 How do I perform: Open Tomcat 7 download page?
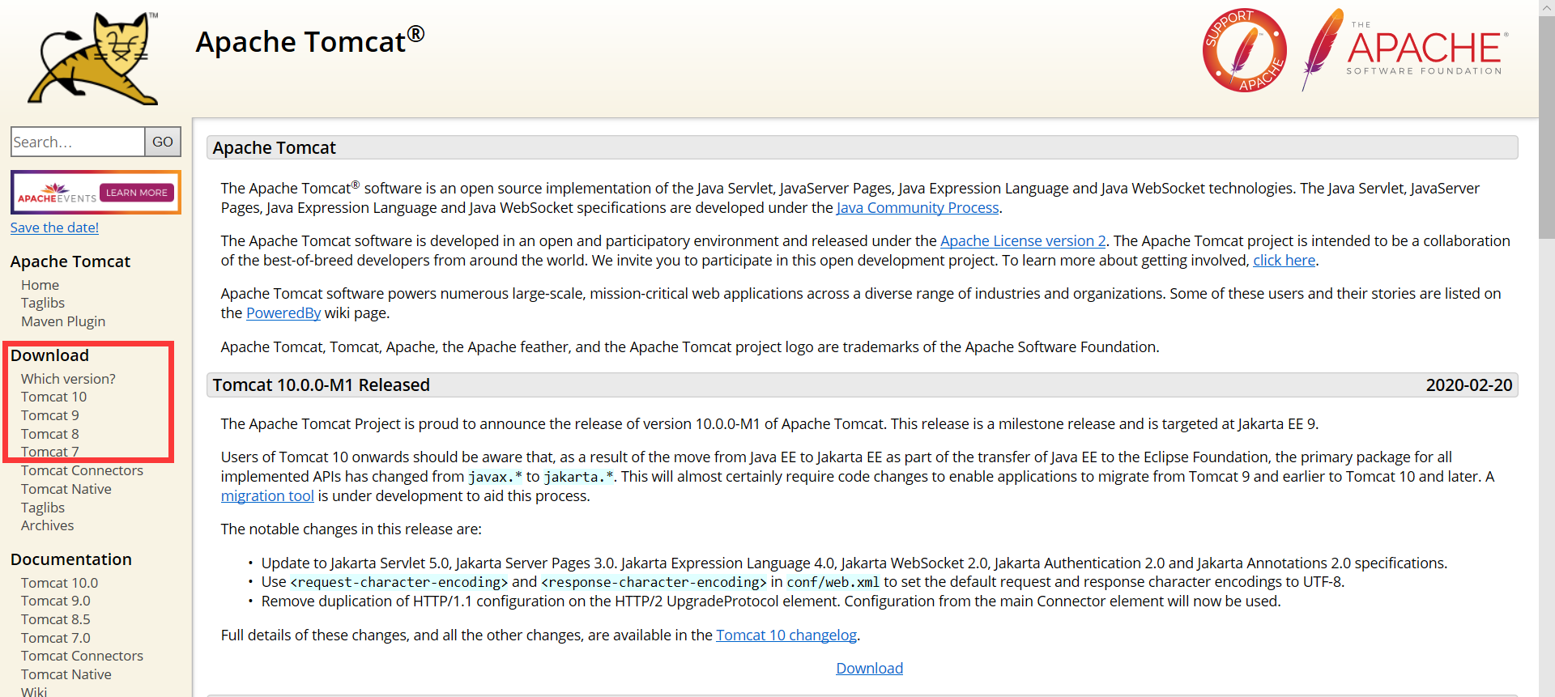point(50,452)
